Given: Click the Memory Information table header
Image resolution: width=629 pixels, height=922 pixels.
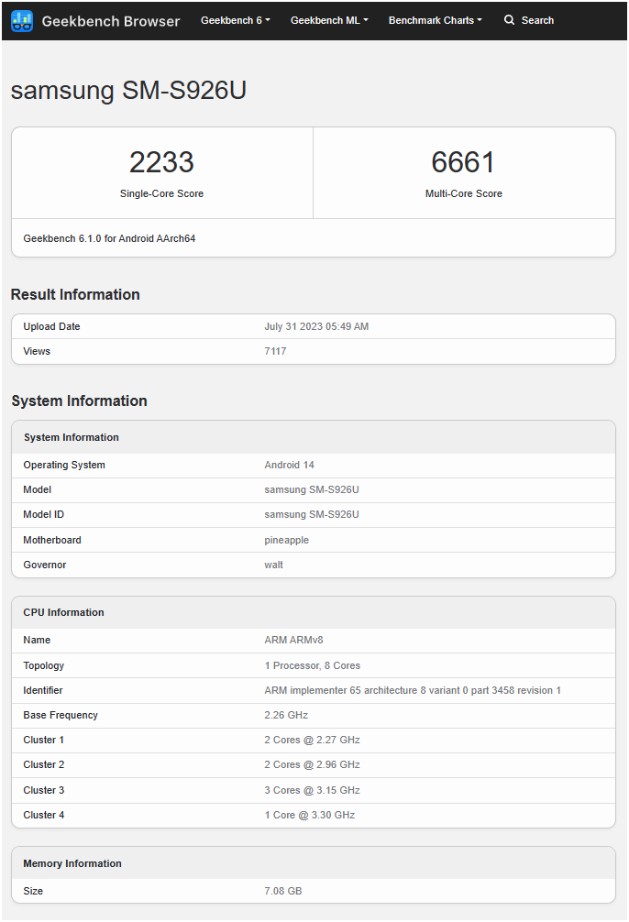Looking at the screenshot, I should (x=72, y=863).
